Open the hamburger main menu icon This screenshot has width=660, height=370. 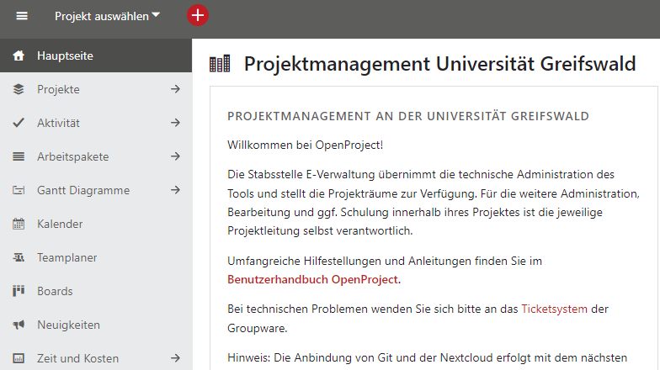click(22, 16)
